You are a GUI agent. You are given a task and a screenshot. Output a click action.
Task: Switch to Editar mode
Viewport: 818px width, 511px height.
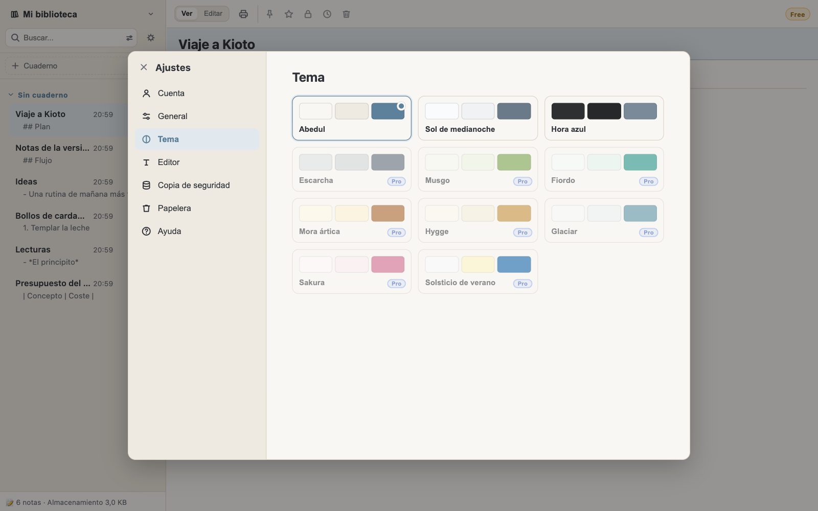(x=213, y=13)
